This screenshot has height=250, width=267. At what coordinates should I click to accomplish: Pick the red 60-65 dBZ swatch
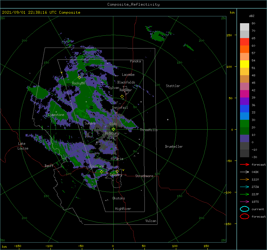coord(244,42)
